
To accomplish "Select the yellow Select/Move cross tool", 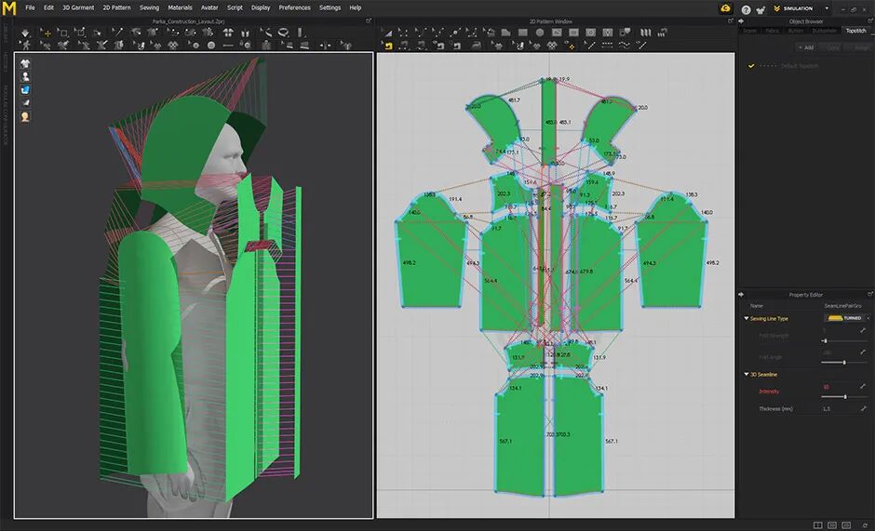I will coord(47,33).
